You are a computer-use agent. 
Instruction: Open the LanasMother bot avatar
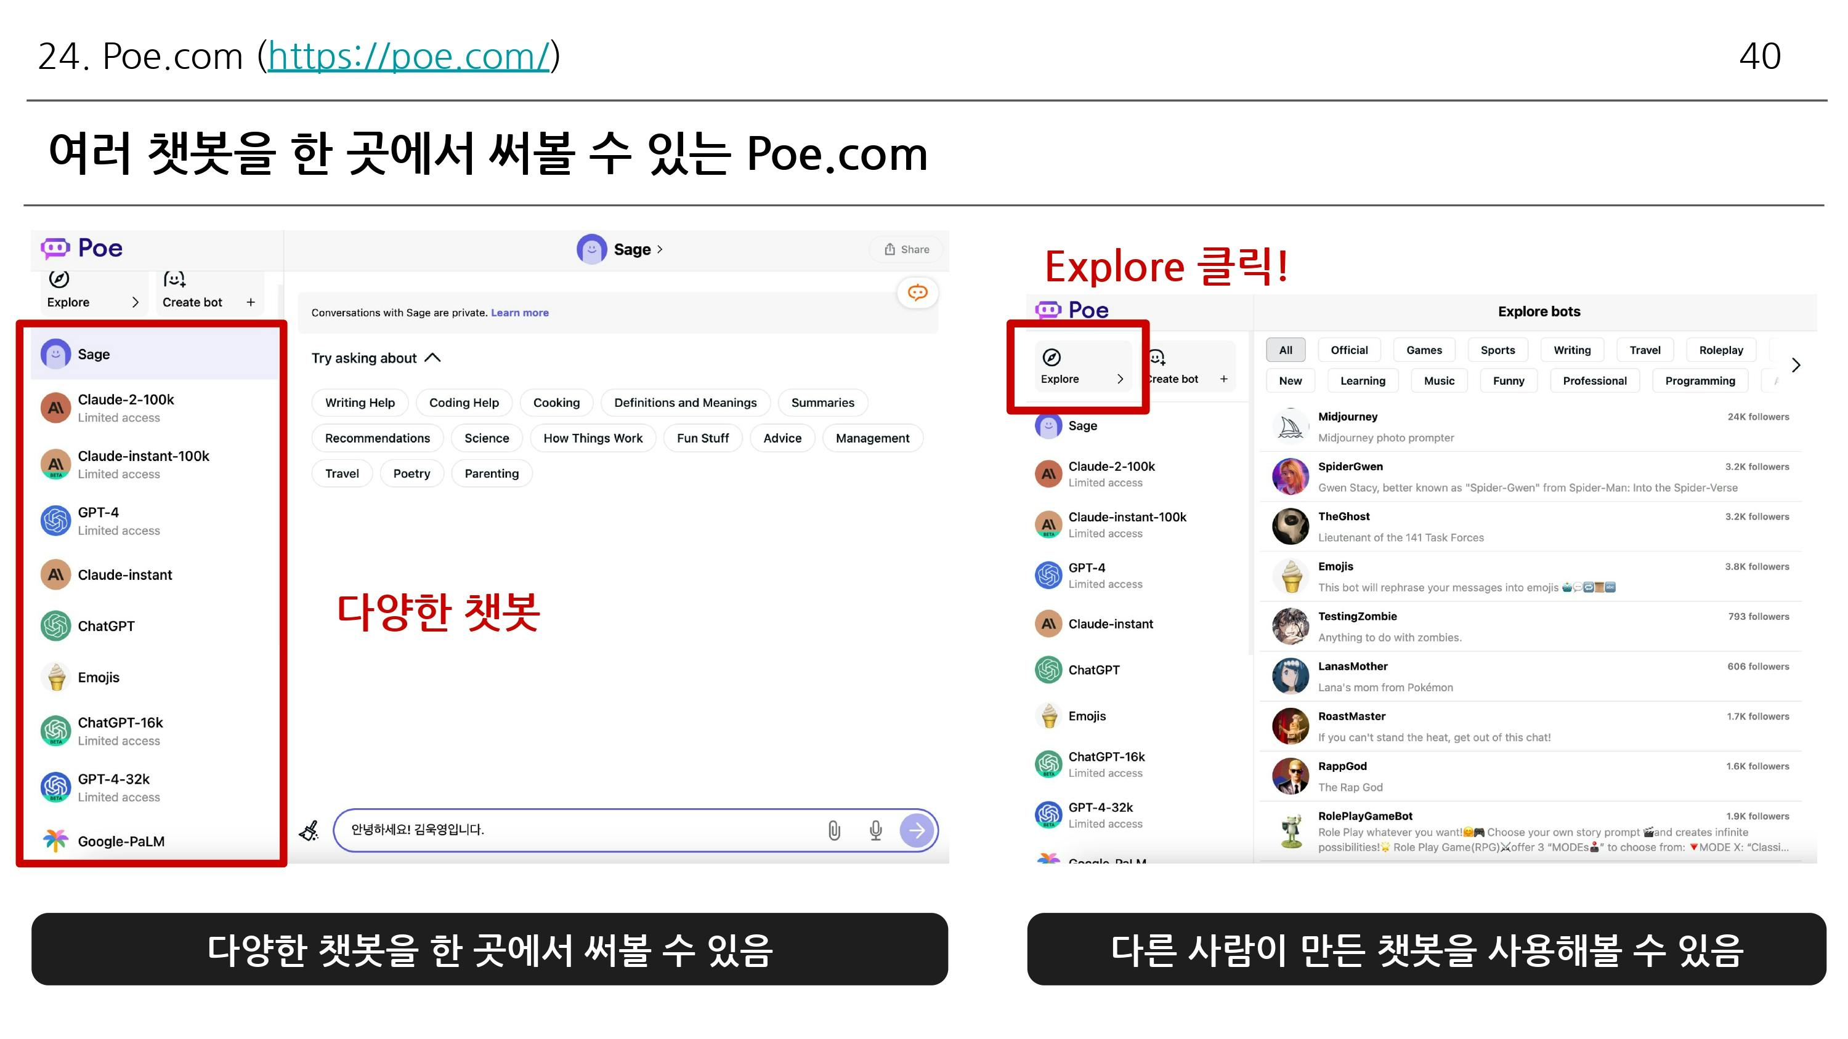click(1291, 676)
